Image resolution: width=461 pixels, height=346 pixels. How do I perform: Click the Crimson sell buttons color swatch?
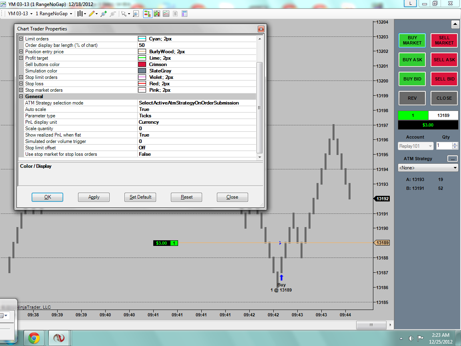pos(142,64)
